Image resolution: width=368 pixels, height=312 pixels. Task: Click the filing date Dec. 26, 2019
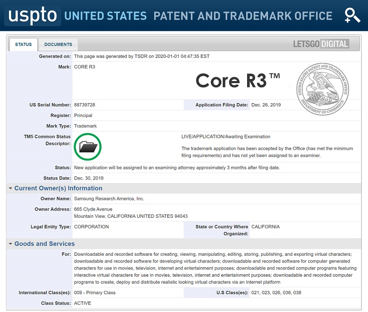266,105
